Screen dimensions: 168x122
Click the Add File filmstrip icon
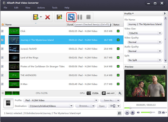(36, 17)
